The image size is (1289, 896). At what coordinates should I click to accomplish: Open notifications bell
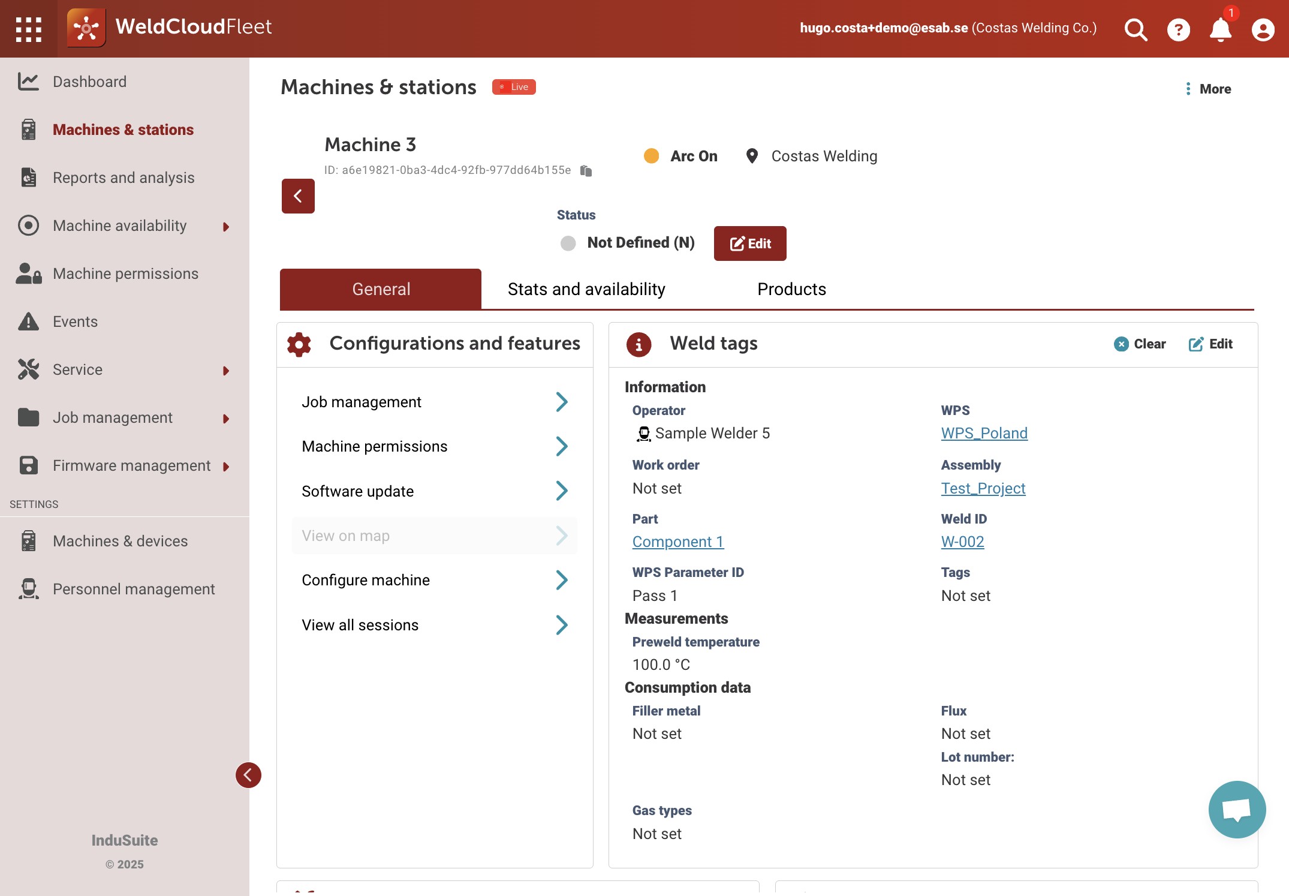click(x=1221, y=29)
